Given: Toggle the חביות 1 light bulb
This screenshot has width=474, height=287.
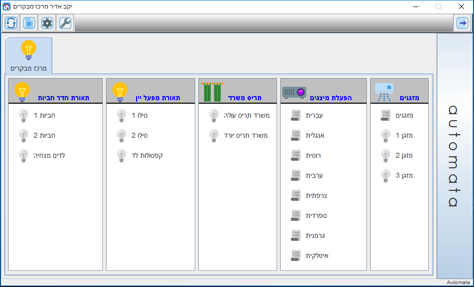Looking at the screenshot, I should (23, 116).
